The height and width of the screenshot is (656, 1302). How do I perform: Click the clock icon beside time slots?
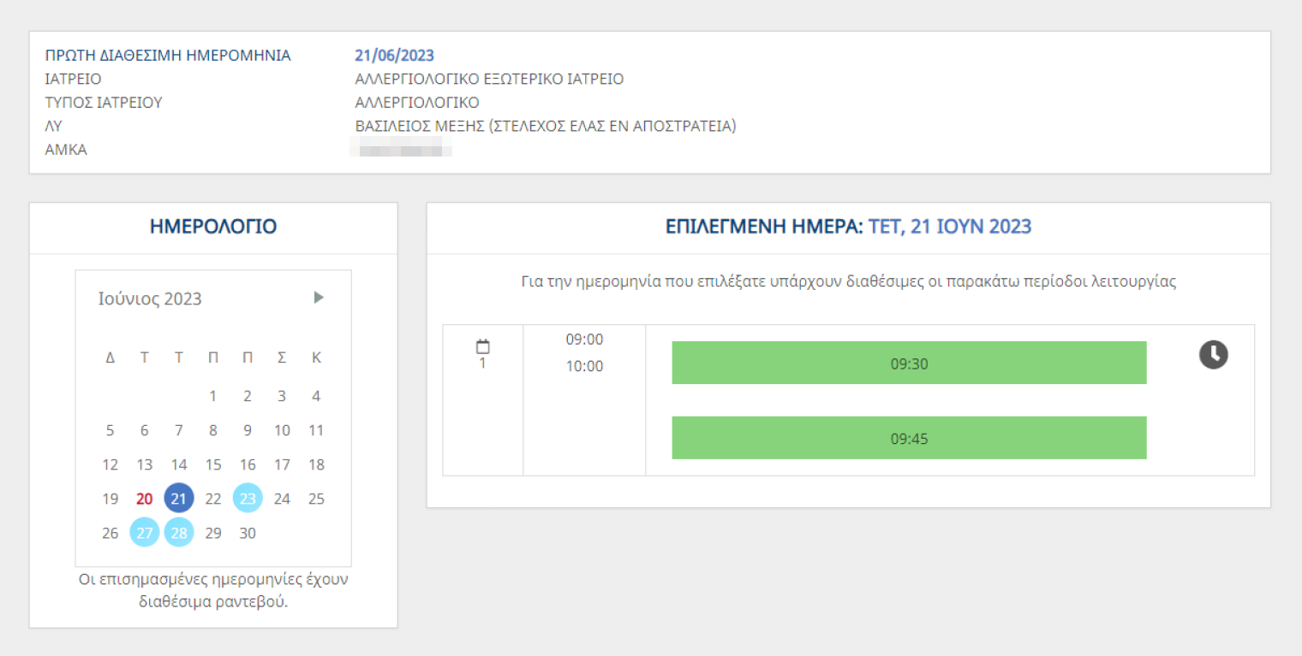click(x=1213, y=354)
